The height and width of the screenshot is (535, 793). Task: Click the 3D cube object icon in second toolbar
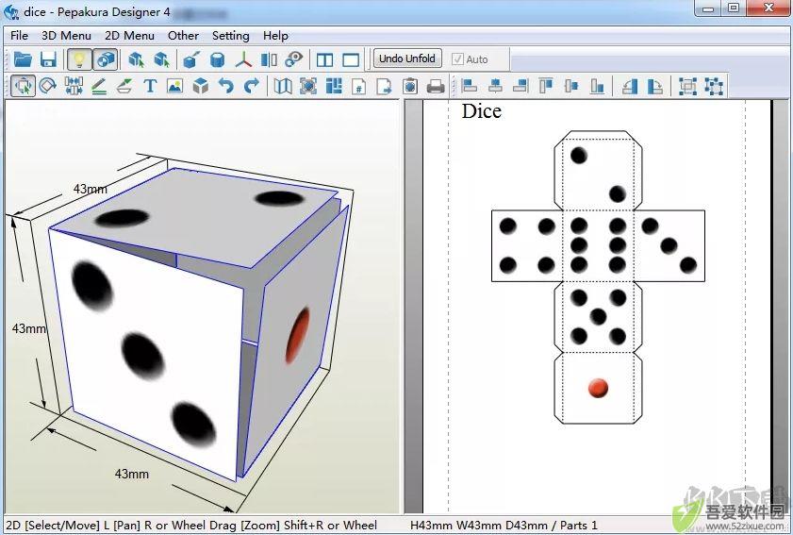[x=201, y=86]
